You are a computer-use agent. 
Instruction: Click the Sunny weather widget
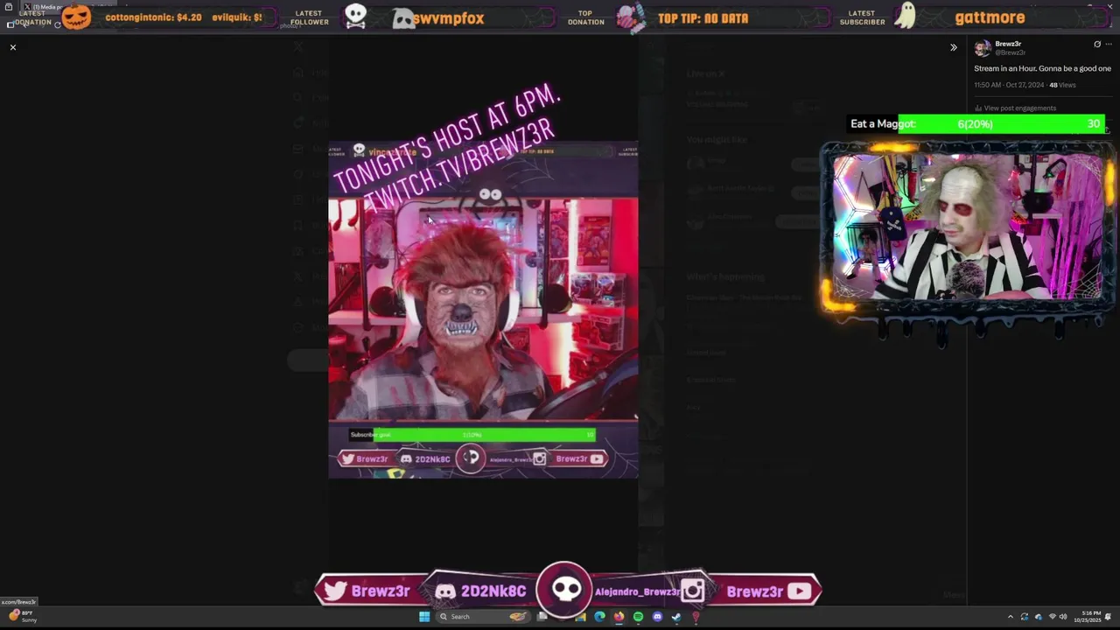[x=23, y=616]
